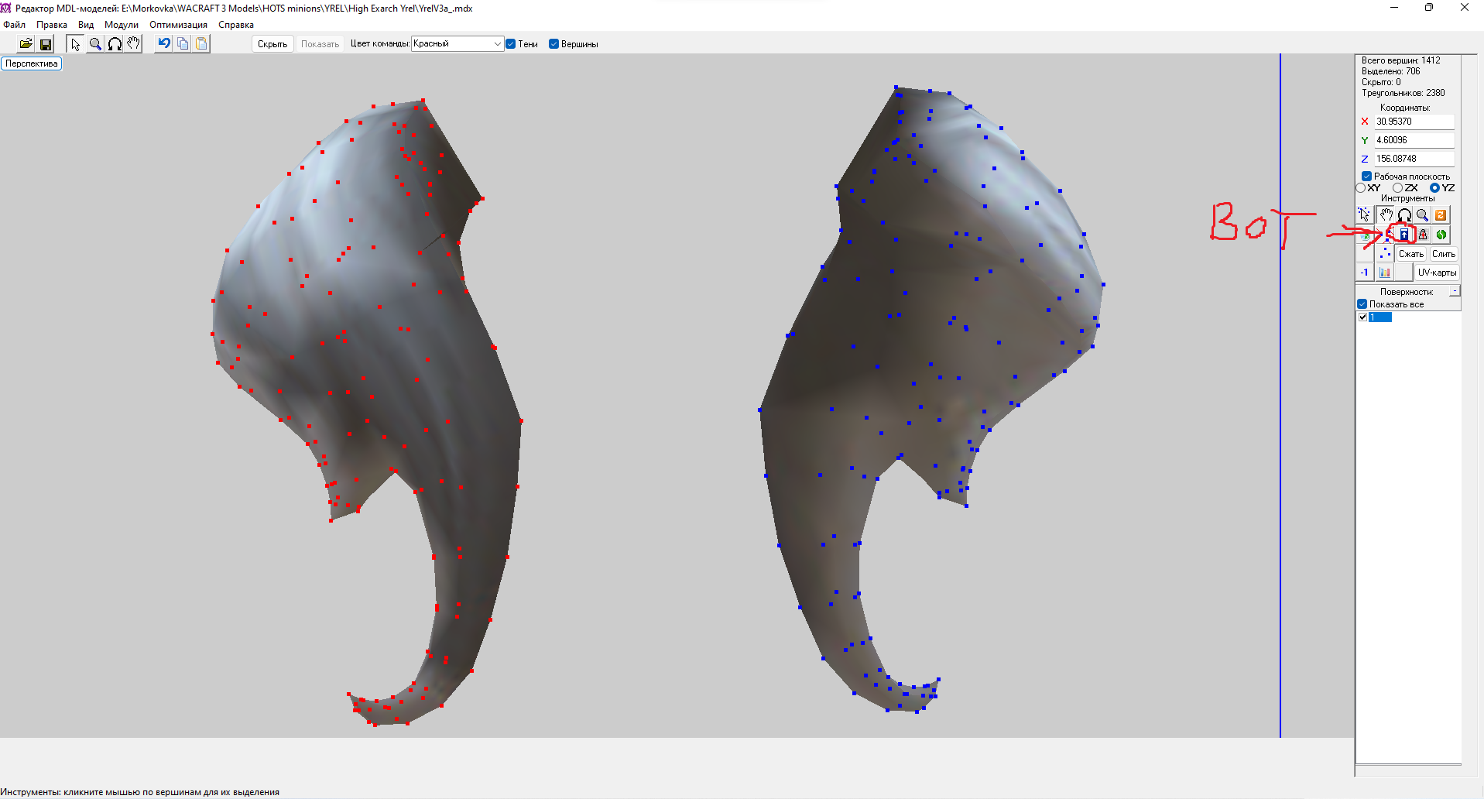Open the Оптимизация menu
Viewport: 1484px width, 799px height.
pos(178,25)
